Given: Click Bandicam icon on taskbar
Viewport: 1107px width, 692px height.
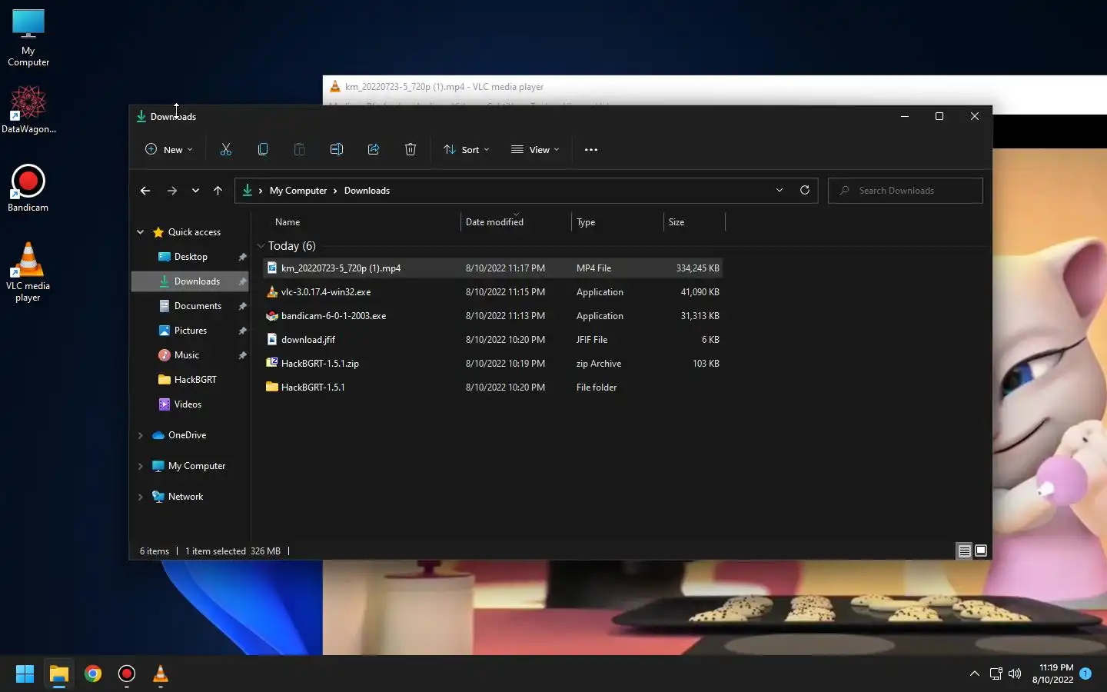Looking at the screenshot, I should click(x=127, y=674).
